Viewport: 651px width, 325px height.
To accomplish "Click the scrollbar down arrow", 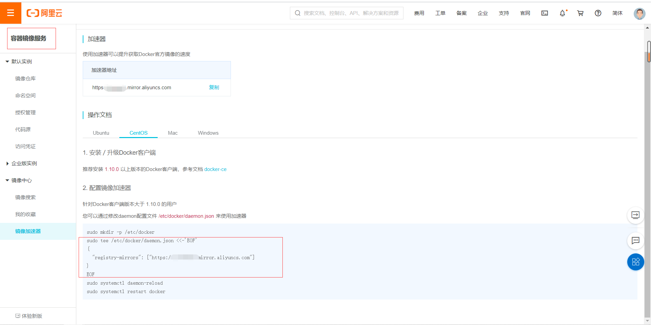I will tap(648, 321).
